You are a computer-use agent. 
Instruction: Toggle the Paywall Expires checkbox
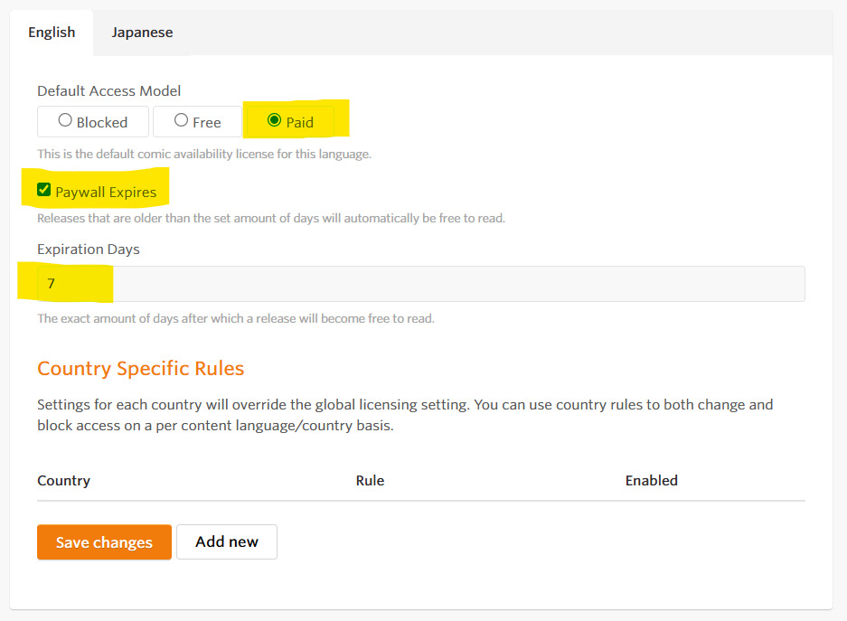(x=43, y=190)
